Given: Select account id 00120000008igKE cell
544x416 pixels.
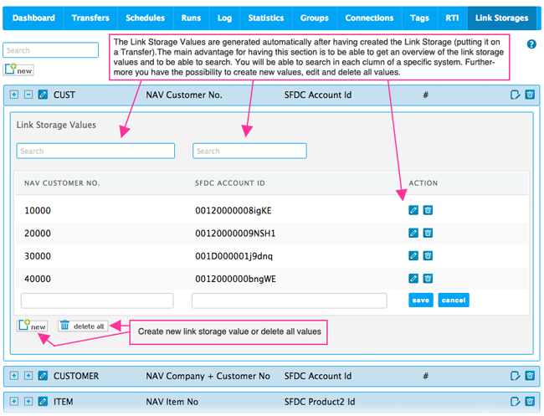Looking at the screenshot, I should [234, 211].
